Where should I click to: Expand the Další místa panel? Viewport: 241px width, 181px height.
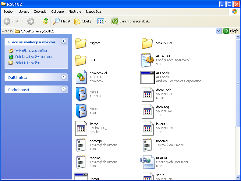63,77
